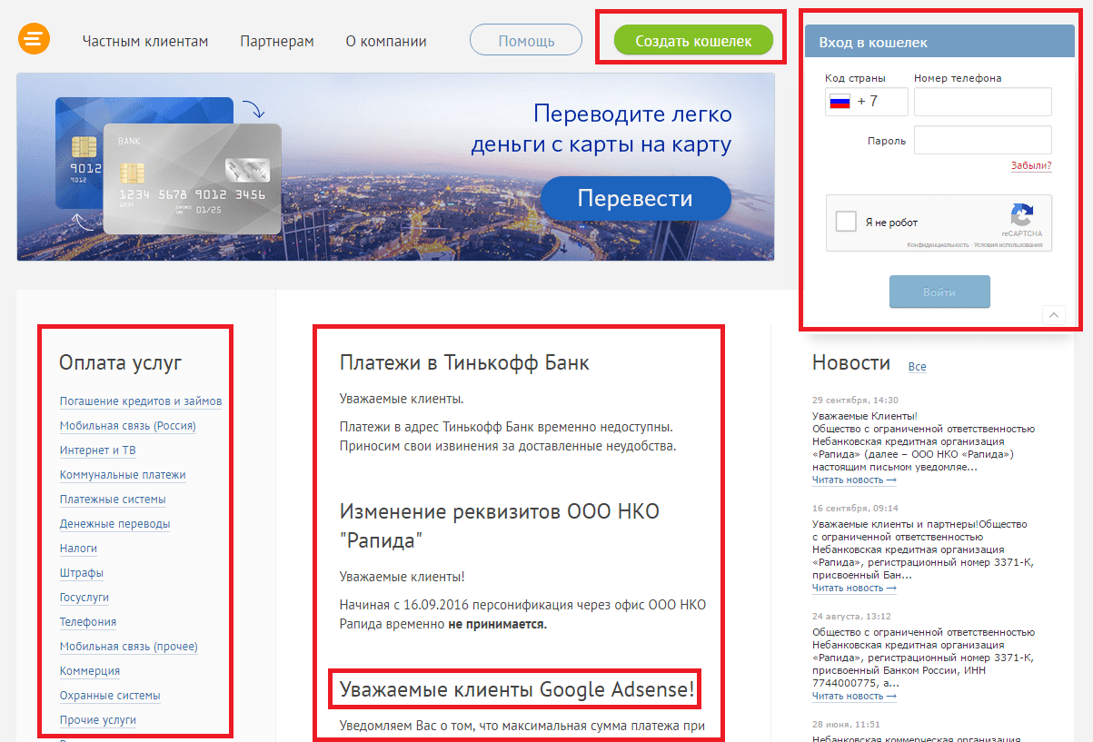Open the 'О компании' menu item
1093x742 pixels.
click(386, 41)
